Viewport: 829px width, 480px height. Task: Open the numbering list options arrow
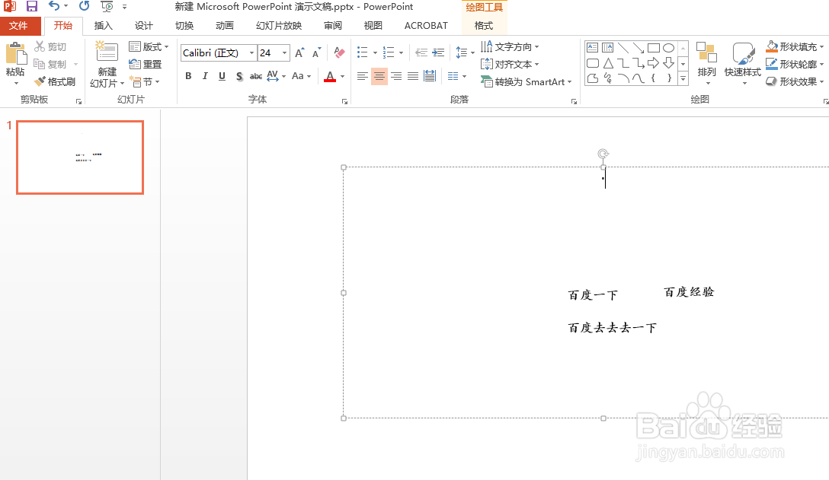(x=401, y=52)
